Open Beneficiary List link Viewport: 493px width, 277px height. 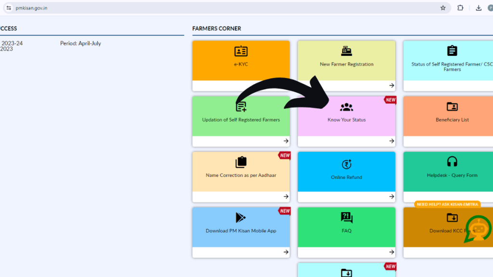tap(452, 120)
